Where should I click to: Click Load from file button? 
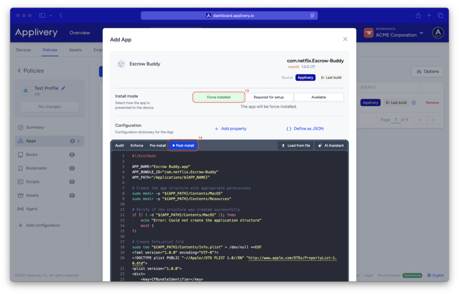tap(296, 146)
